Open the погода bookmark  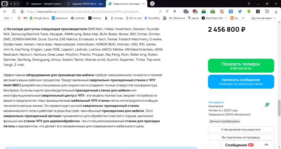pos(117,18)
